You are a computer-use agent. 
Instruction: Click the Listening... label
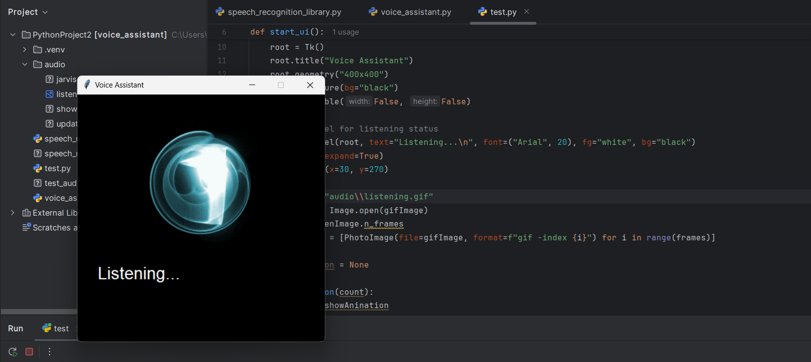pos(139,273)
